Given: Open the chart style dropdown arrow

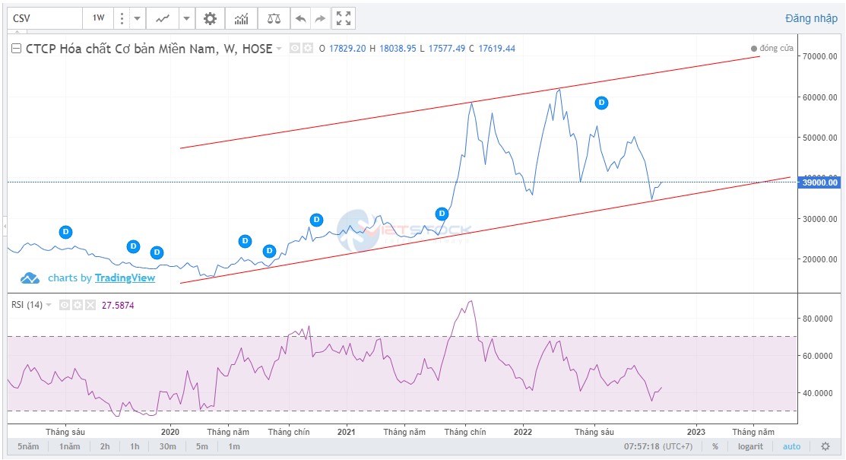Looking at the screenshot, I should coord(186,18).
